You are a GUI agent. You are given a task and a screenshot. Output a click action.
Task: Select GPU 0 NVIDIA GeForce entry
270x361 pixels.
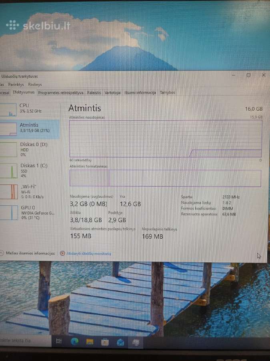coord(30,213)
